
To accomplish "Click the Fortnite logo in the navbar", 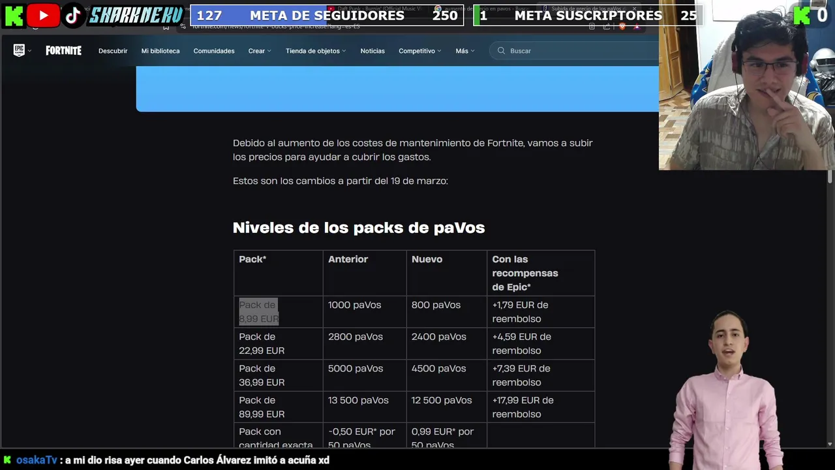I will pyautogui.click(x=63, y=51).
